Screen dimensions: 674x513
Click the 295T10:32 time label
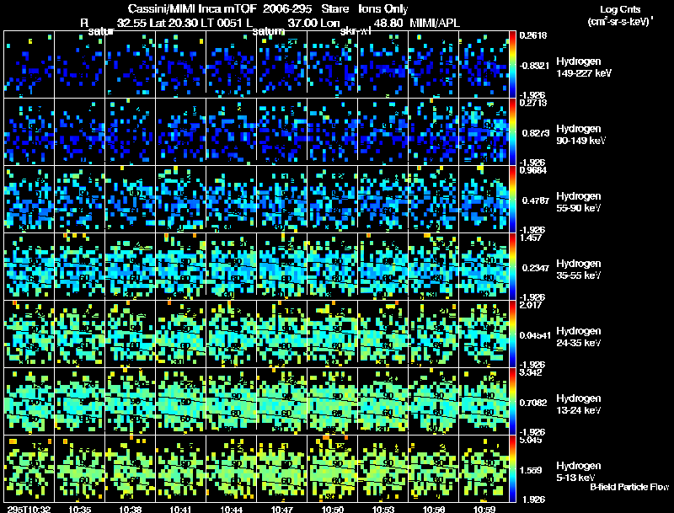pyautogui.click(x=29, y=509)
